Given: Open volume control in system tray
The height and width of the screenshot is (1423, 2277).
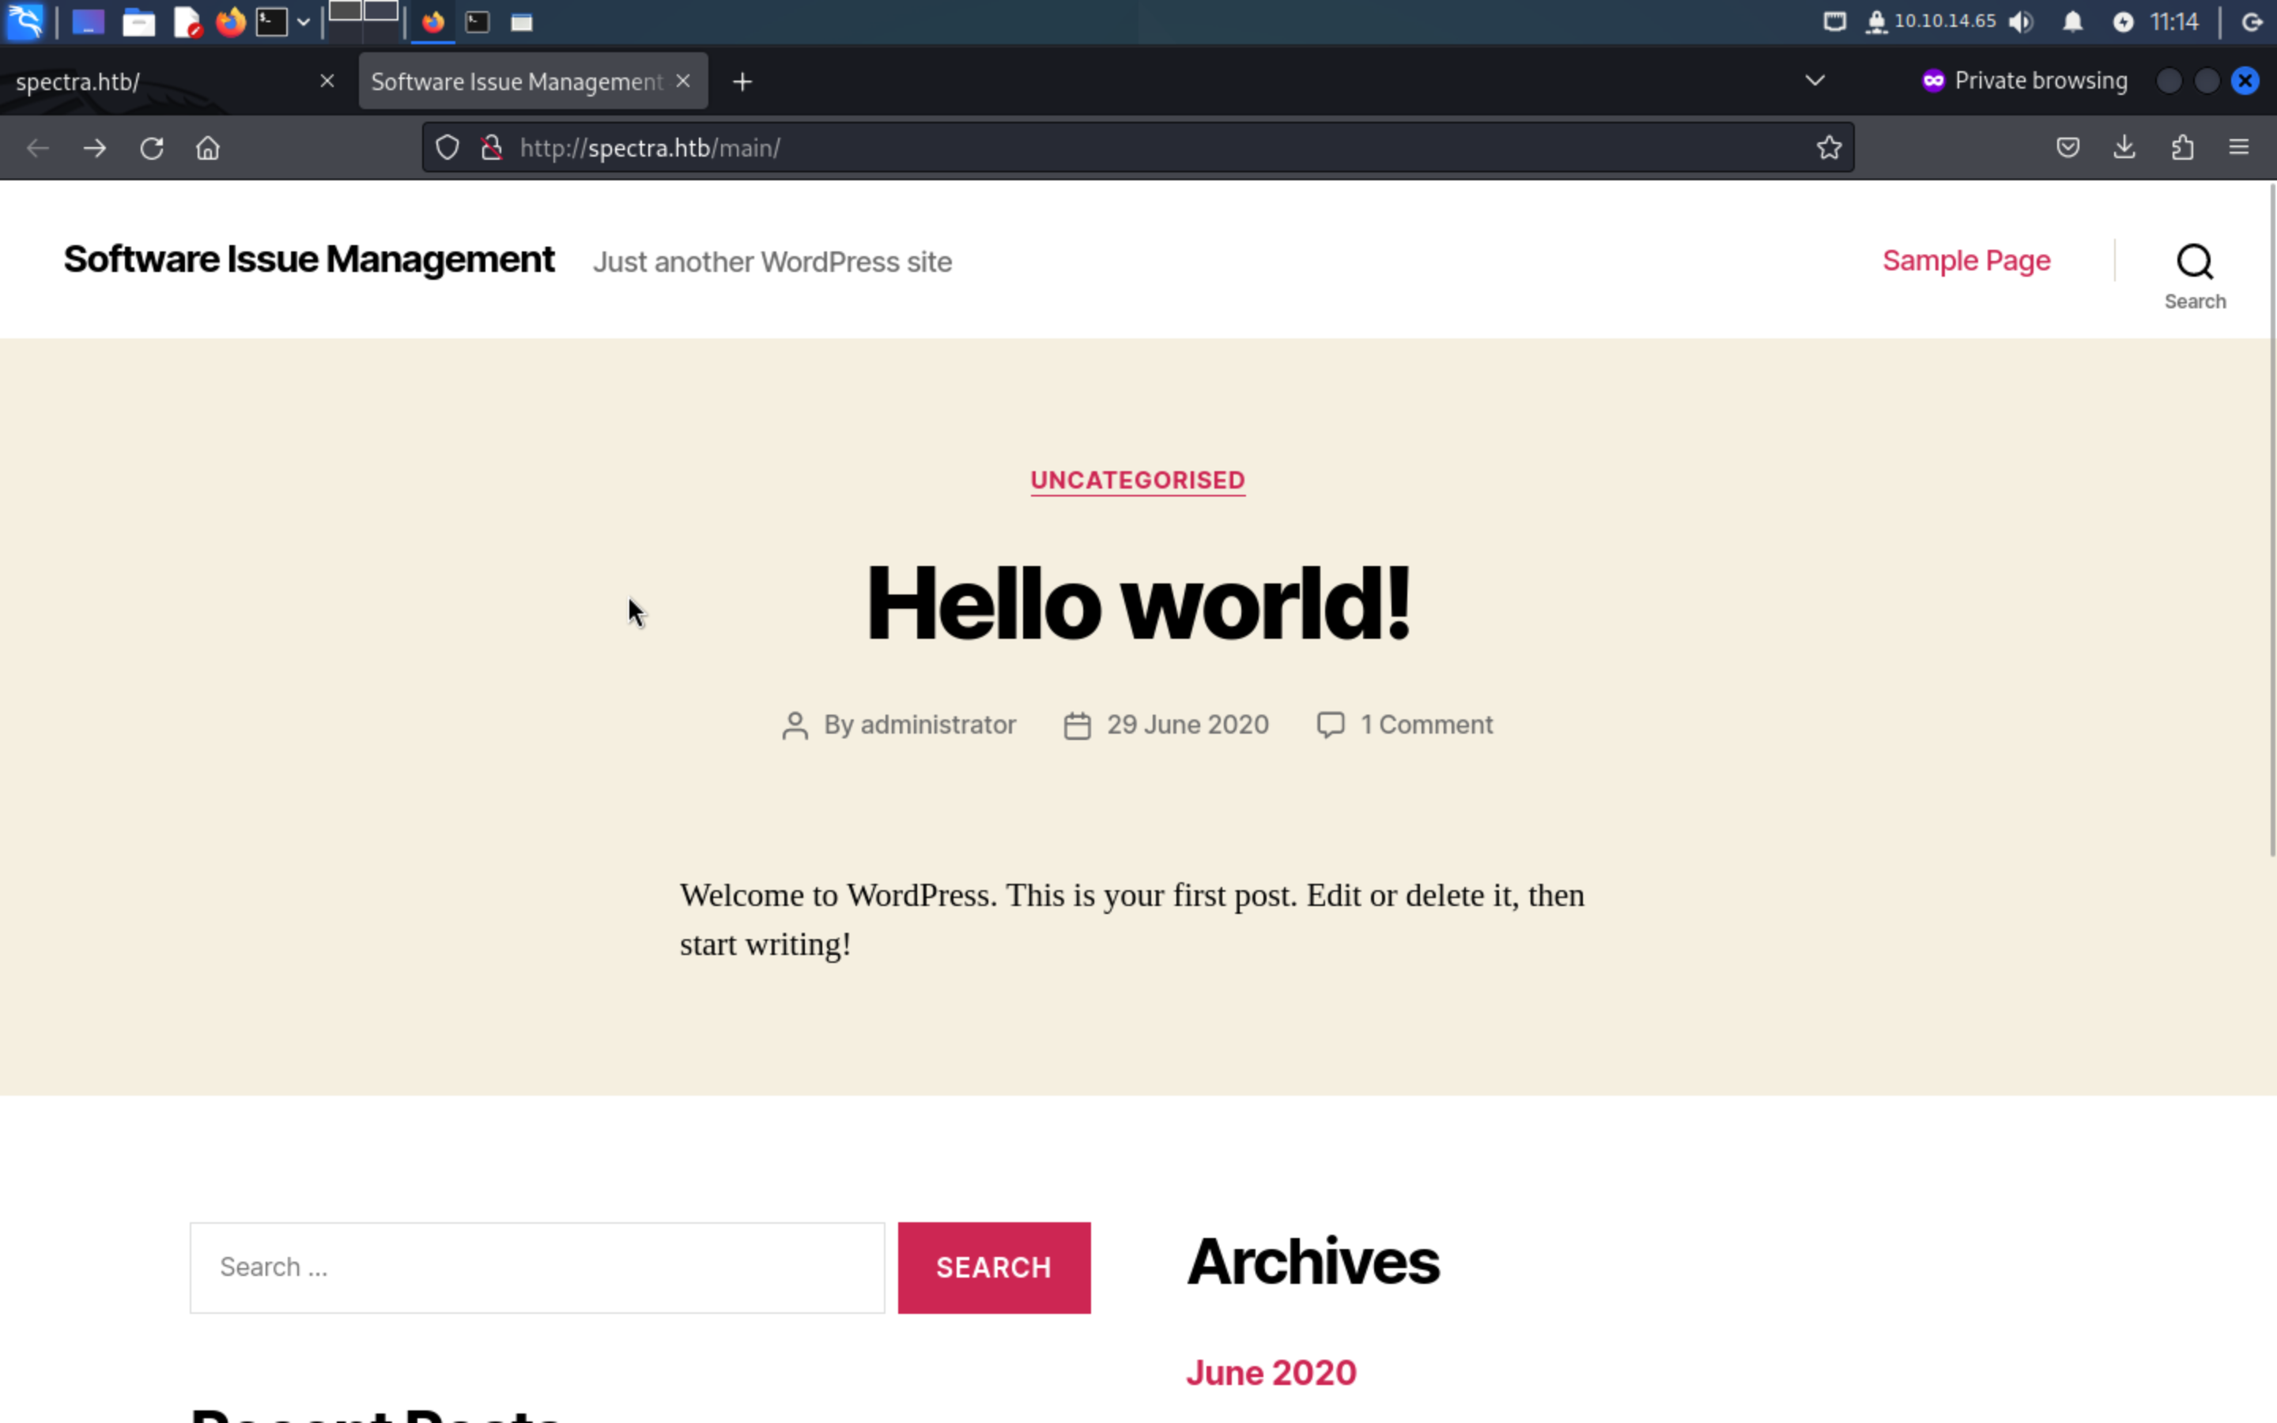Looking at the screenshot, I should pos(2020,21).
